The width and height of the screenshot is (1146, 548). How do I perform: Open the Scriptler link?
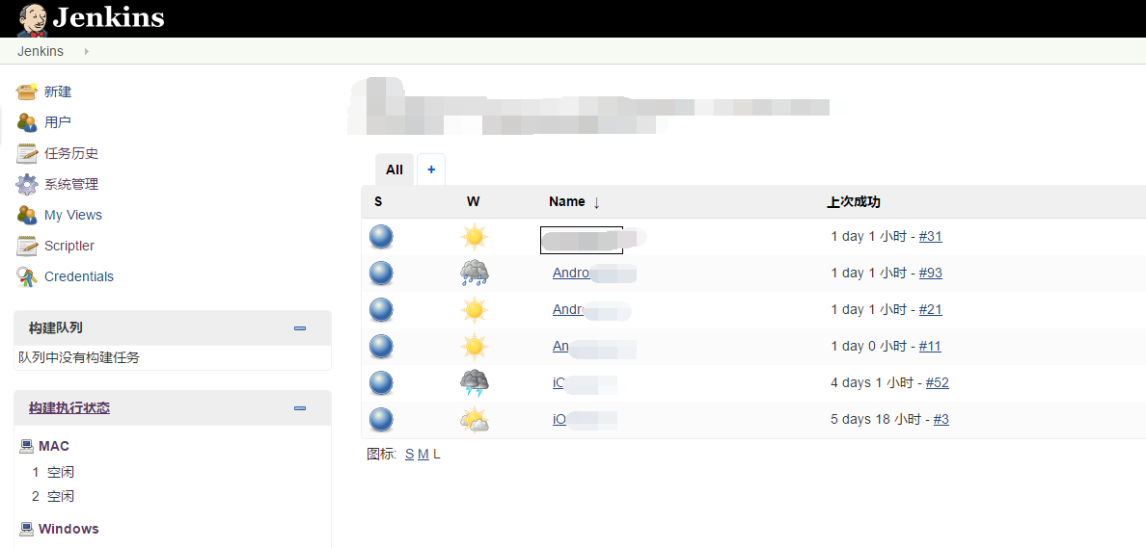click(x=69, y=246)
